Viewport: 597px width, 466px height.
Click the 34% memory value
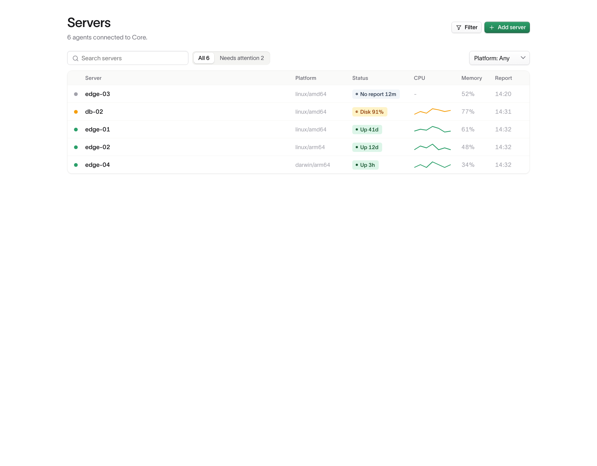click(x=468, y=165)
